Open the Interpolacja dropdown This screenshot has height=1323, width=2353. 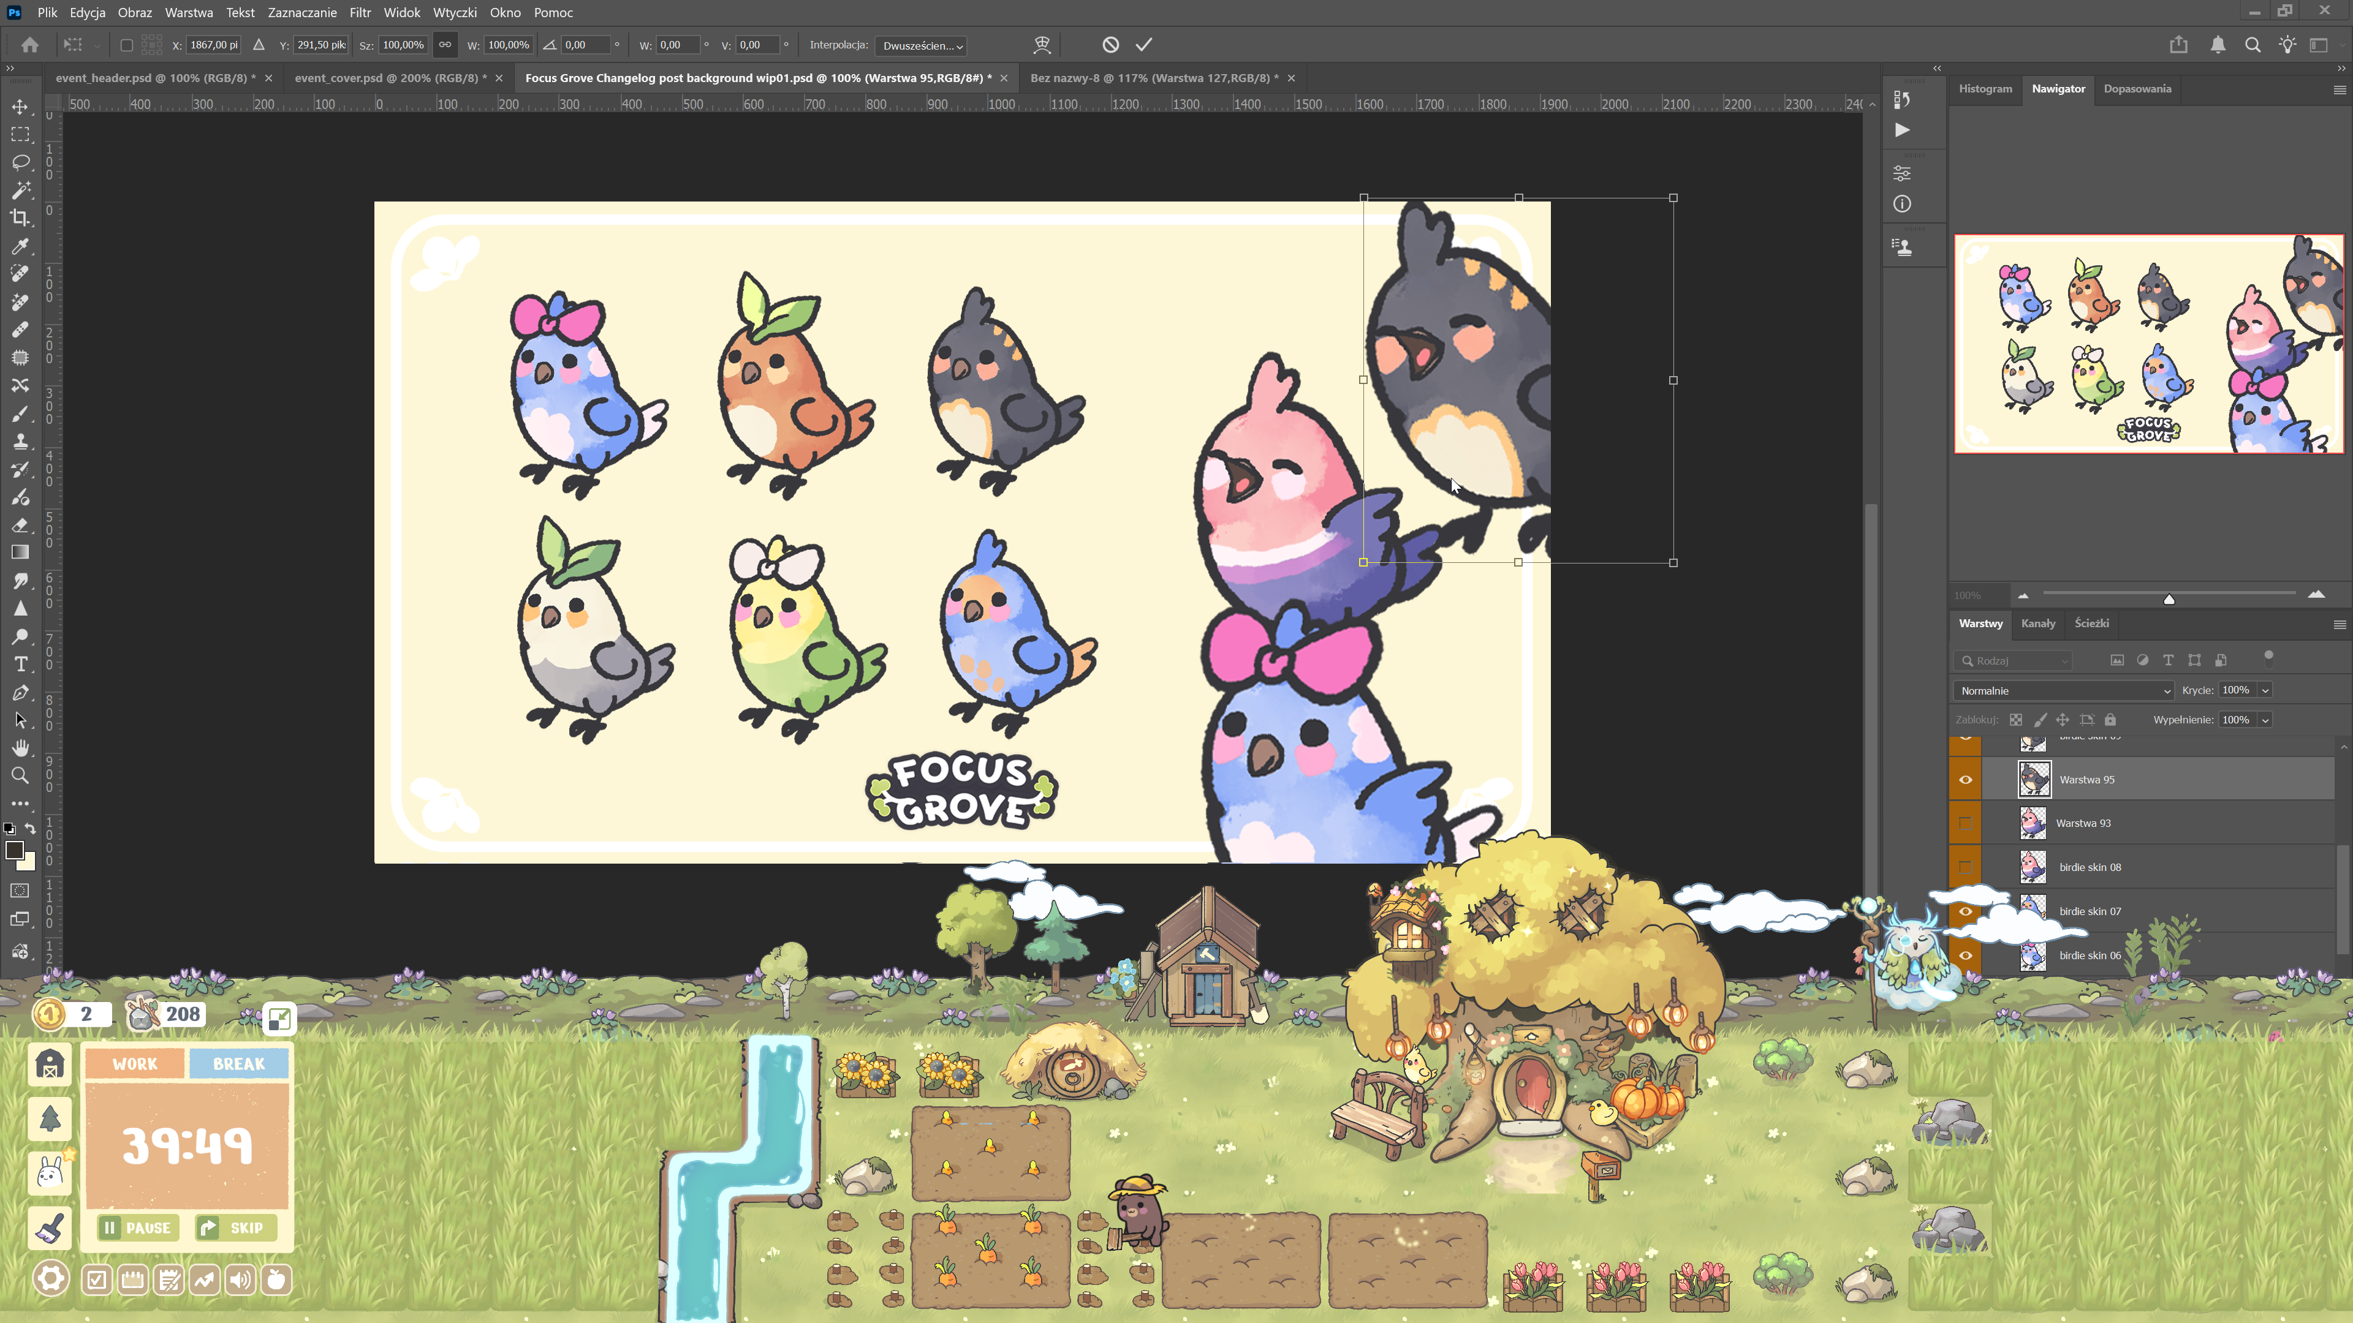(x=921, y=46)
